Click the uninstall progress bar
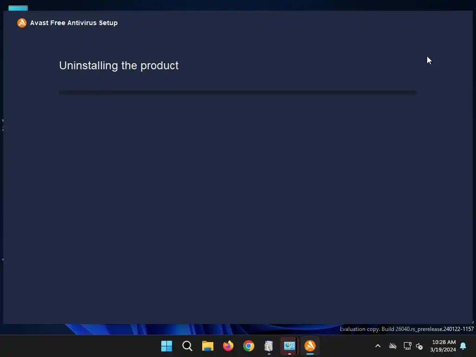This screenshot has width=476, height=357. (x=238, y=93)
